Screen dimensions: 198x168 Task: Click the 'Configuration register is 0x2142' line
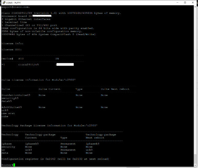tap(55, 159)
